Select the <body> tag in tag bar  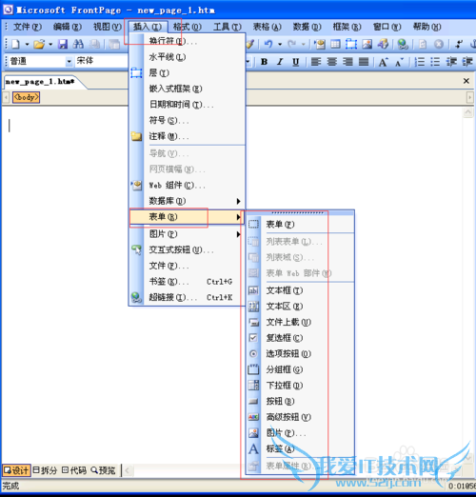pyautogui.click(x=26, y=97)
